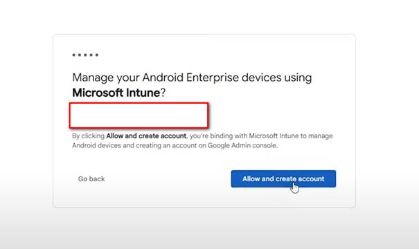419x249 pixels.
Task: Select the middle dot of the step indicator
Action: (85, 55)
